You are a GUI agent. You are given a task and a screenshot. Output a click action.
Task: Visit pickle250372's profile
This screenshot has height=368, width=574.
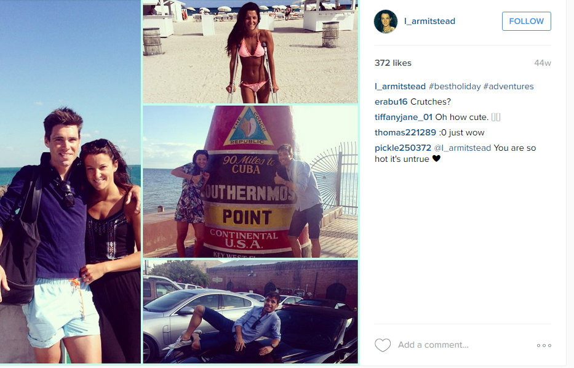pyautogui.click(x=403, y=148)
